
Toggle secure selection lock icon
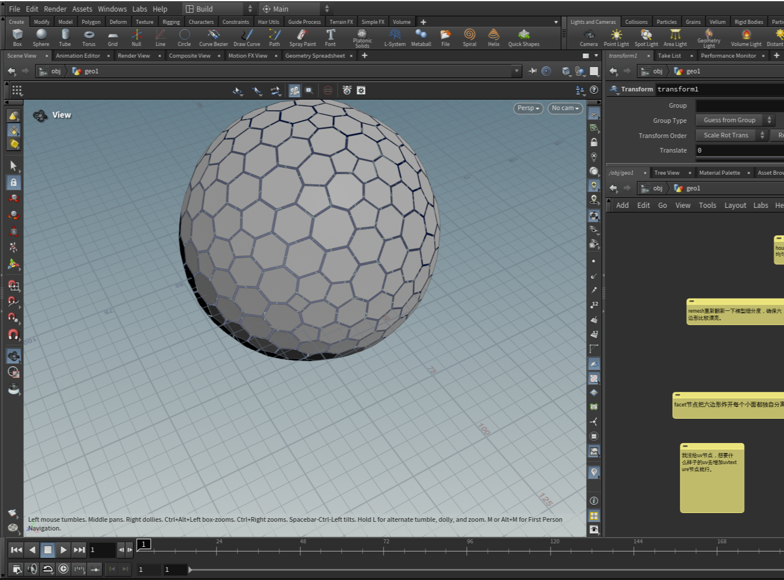click(x=13, y=182)
